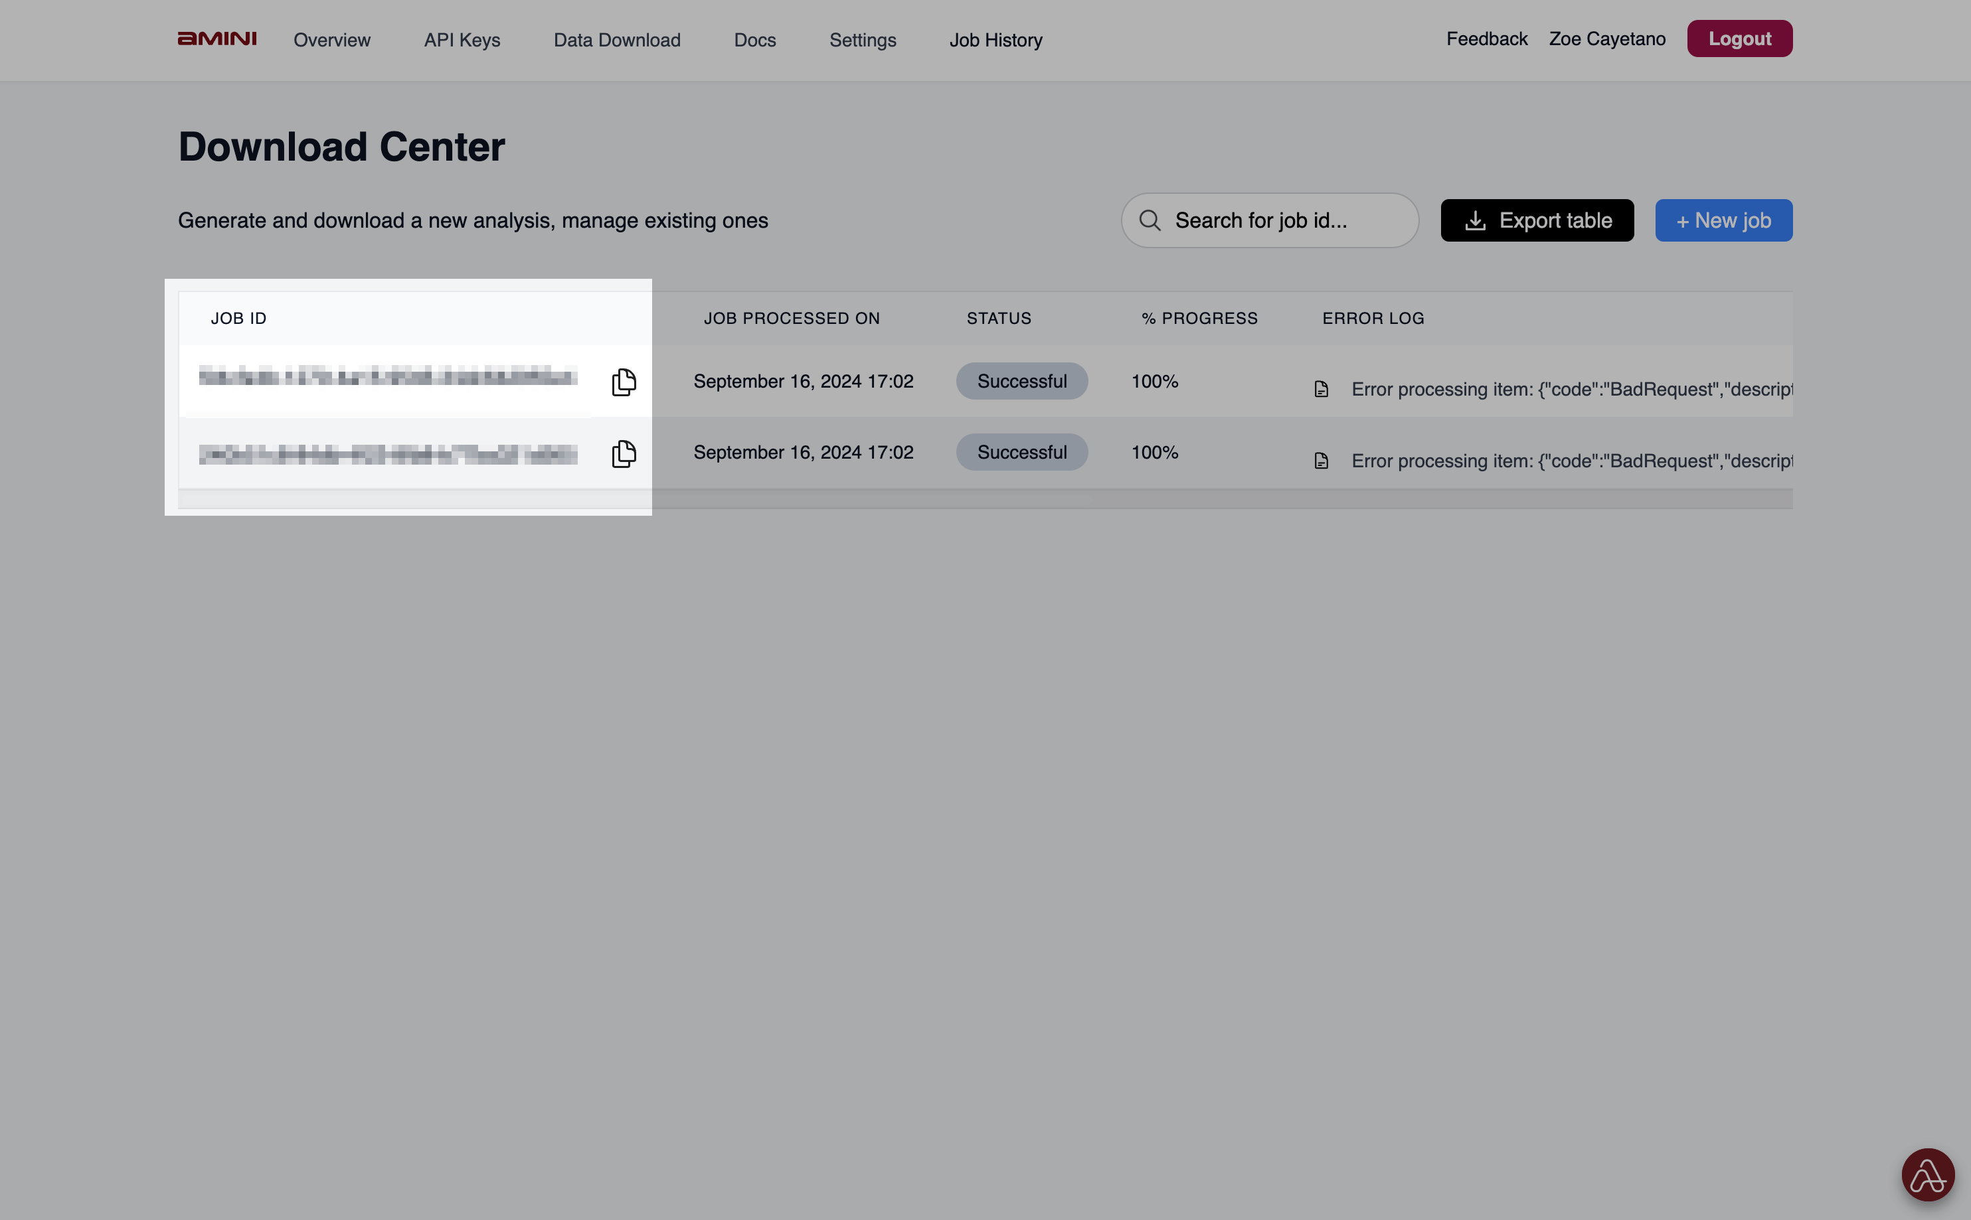Open the Zoe Cayetano profile
Image resolution: width=1971 pixels, height=1220 pixels.
pos(1607,38)
